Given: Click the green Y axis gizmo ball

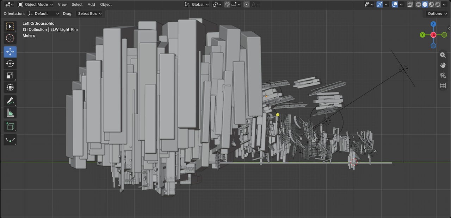Looking at the screenshot, I should click(422, 35).
